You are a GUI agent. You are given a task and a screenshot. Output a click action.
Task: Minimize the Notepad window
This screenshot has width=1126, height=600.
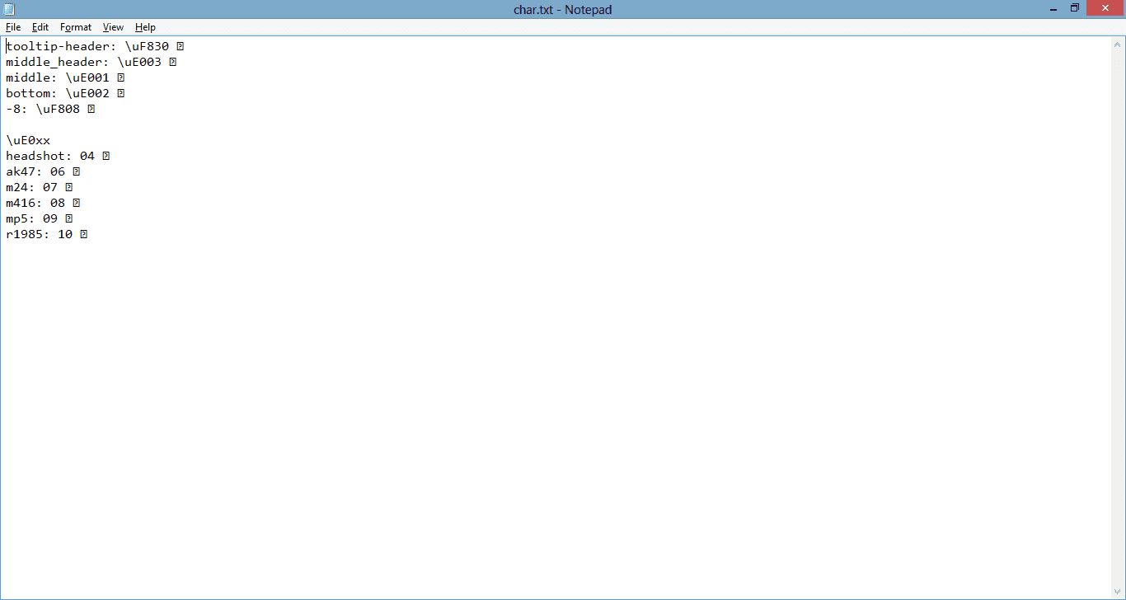[x=1054, y=8]
